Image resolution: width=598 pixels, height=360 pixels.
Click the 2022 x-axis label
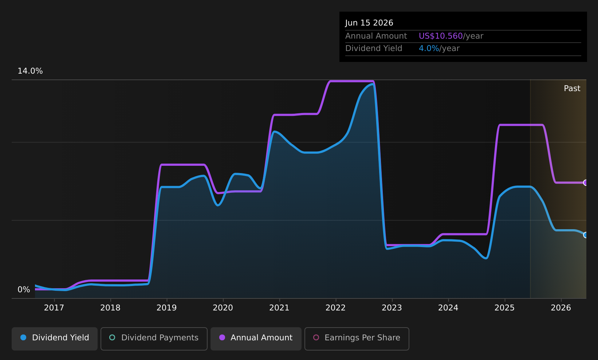[335, 308]
